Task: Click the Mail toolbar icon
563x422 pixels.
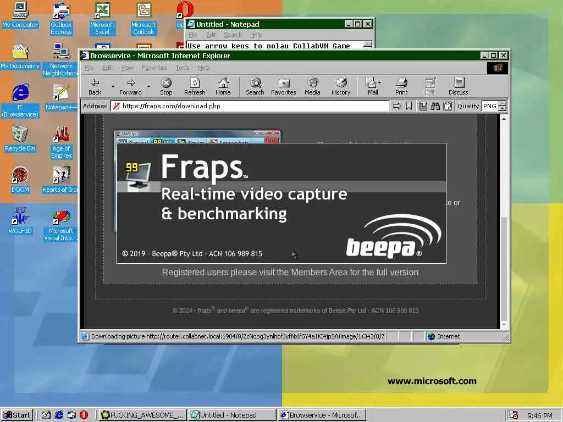Action: [x=371, y=87]
